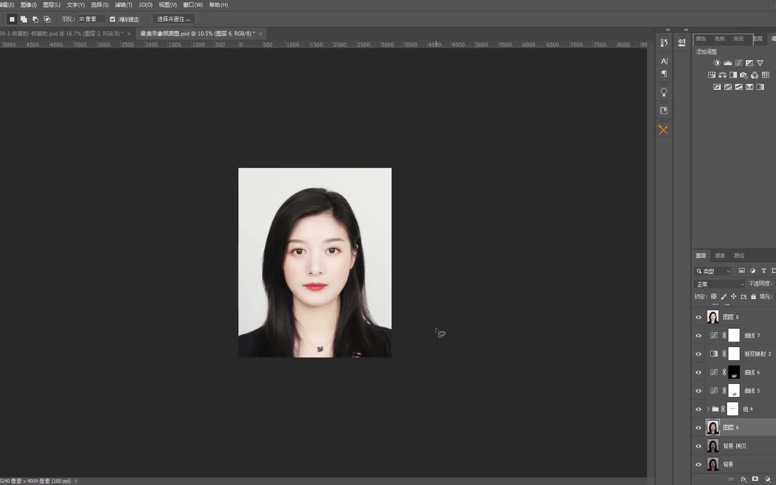Lock layer position
The height and width of the screenshot is (485, 776).
(x=733, y=296)
